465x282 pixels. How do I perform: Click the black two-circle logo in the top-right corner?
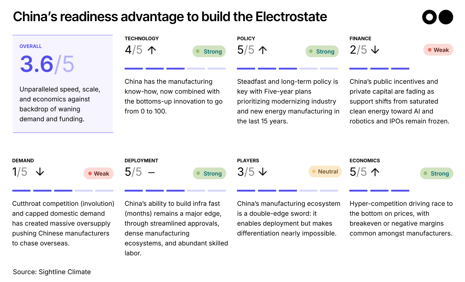point(437,17)
